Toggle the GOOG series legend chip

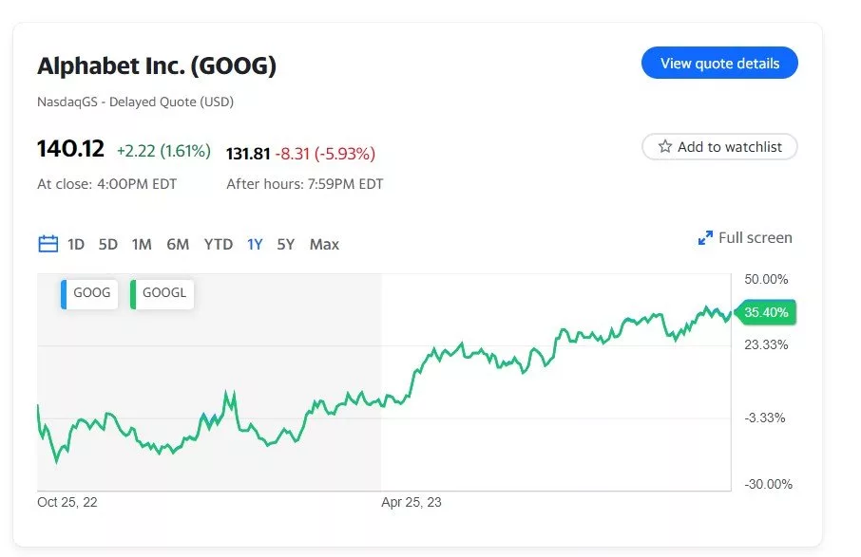coord(92,293)
